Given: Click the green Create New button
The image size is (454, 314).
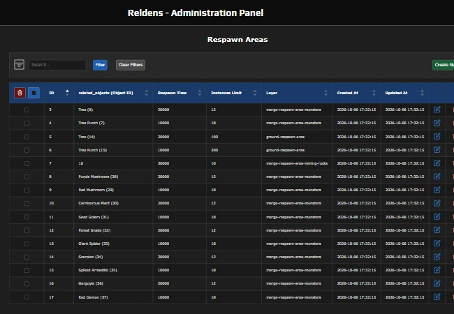Looking at the screenshot, I should tap(444, 65).
